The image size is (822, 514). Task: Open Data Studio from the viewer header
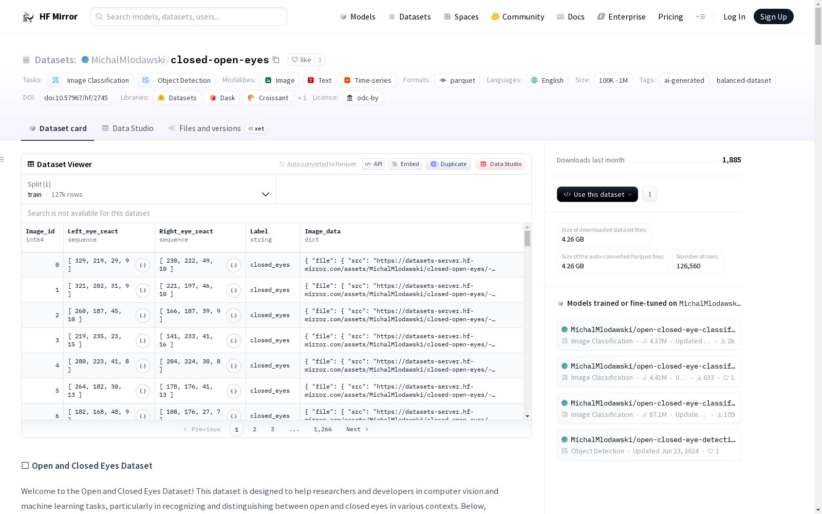[x=500, y=164]
